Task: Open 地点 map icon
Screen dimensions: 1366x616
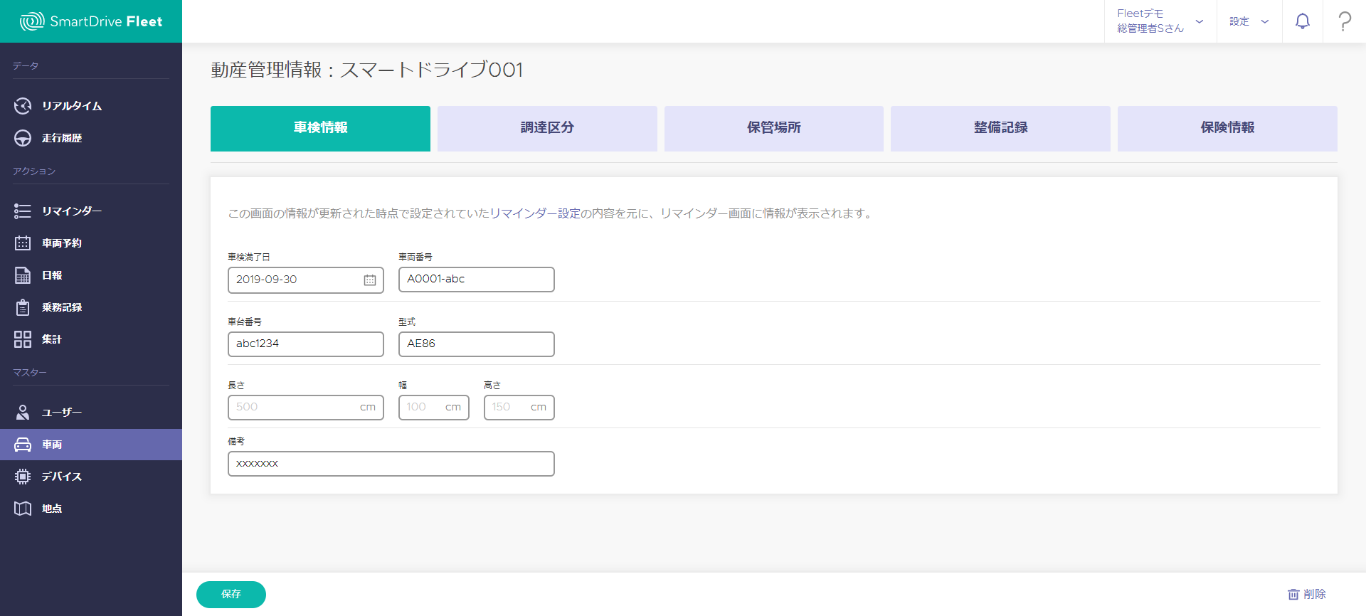Action: (x=23, y=509)
